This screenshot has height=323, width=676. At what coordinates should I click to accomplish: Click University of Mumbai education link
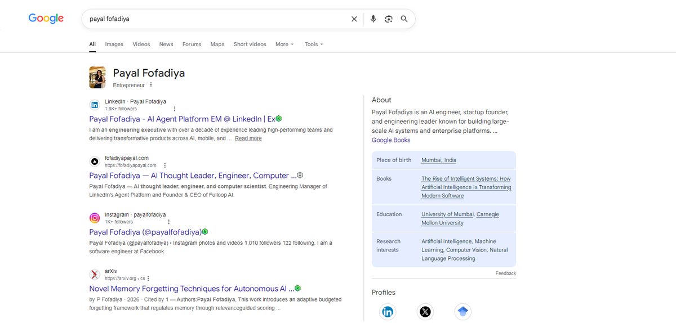pos(448,214)
